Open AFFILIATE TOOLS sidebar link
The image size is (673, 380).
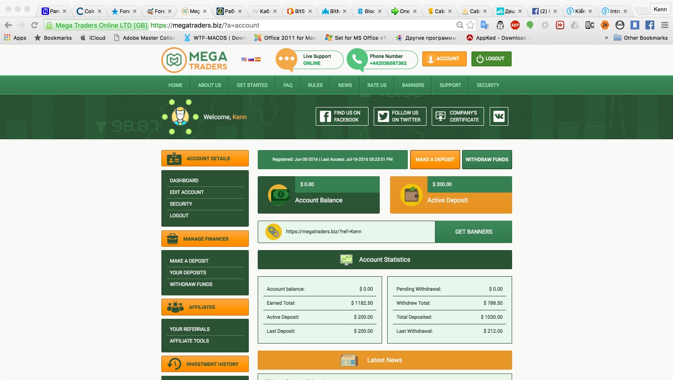pos(189,341)
